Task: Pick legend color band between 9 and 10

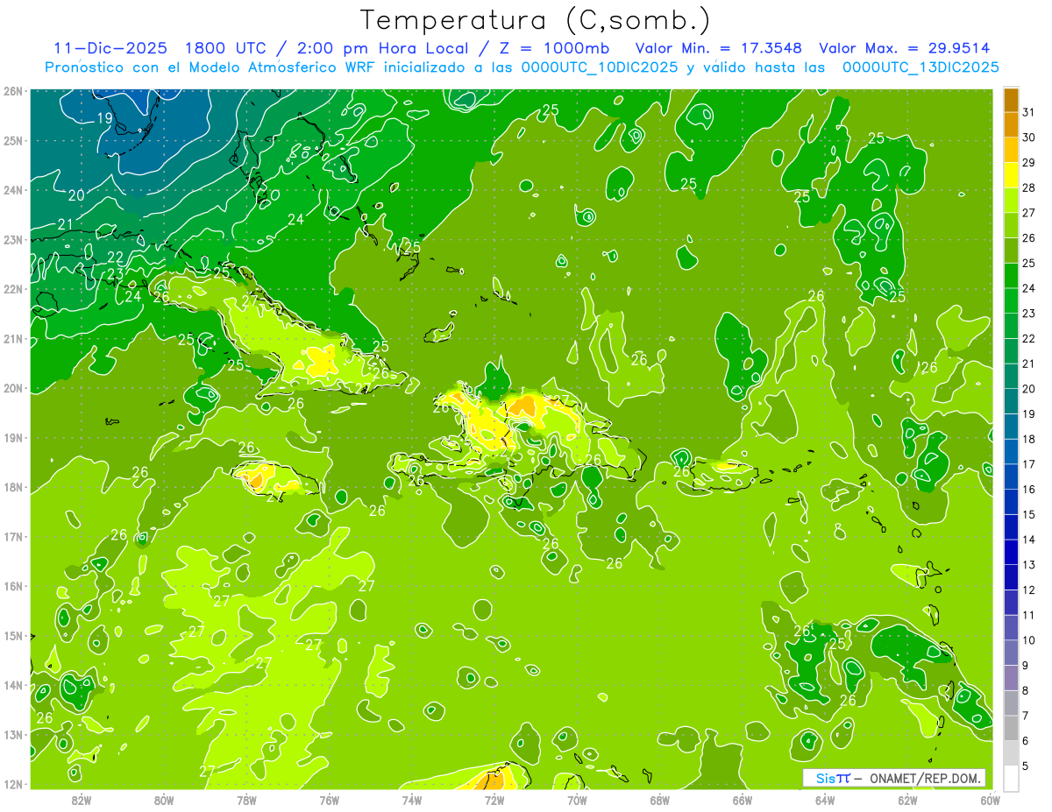Action: [1011, 653]
